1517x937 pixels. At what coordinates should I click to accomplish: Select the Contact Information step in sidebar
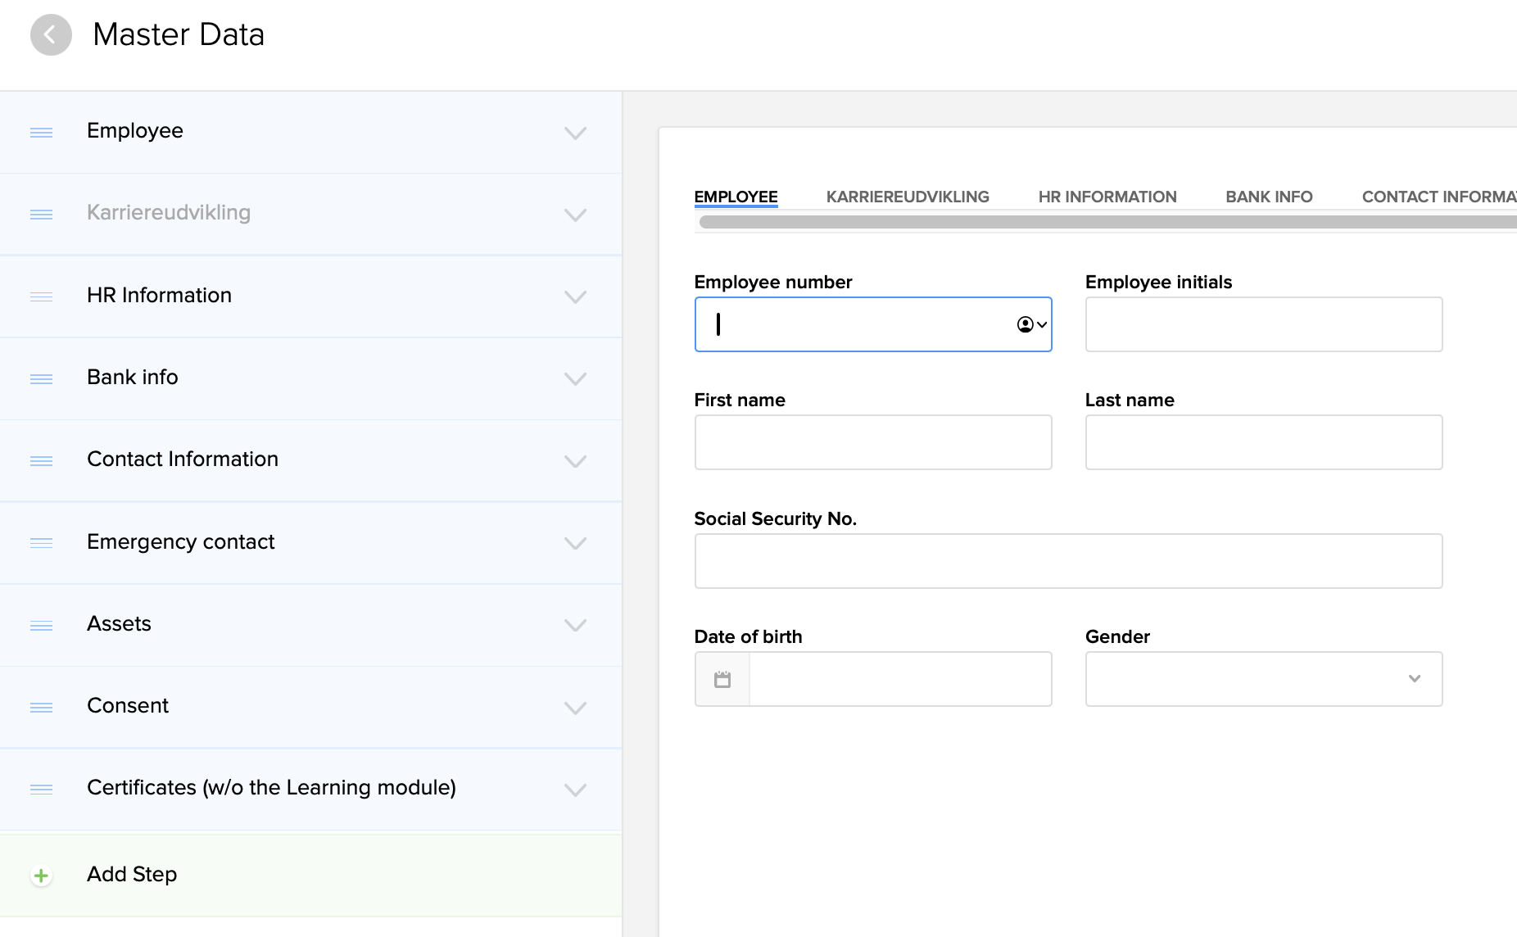183,459
